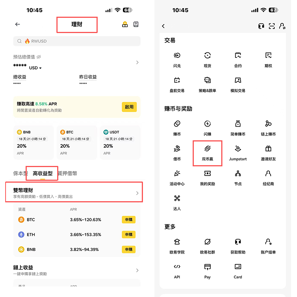Toggle hide balance eye icon next to 預估總價值

click(39, 57)
